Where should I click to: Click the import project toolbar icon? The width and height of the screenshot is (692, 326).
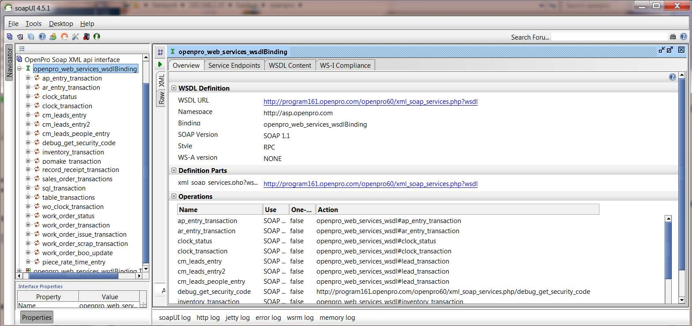coord(20,37)
